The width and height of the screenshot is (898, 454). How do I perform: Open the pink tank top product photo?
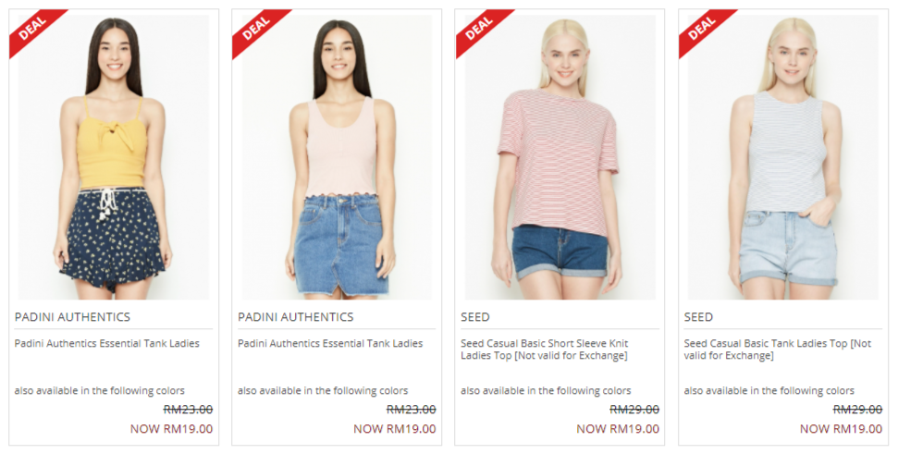(x=337, y=157)
